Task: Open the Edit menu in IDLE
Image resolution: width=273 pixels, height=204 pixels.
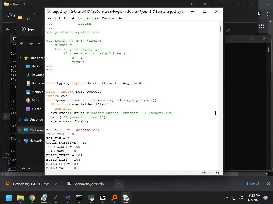Action: tap(58, 18)
